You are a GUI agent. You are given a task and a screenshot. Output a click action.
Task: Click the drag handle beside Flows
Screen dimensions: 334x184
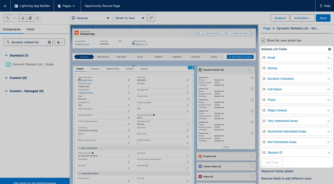[x=264, y=100]
